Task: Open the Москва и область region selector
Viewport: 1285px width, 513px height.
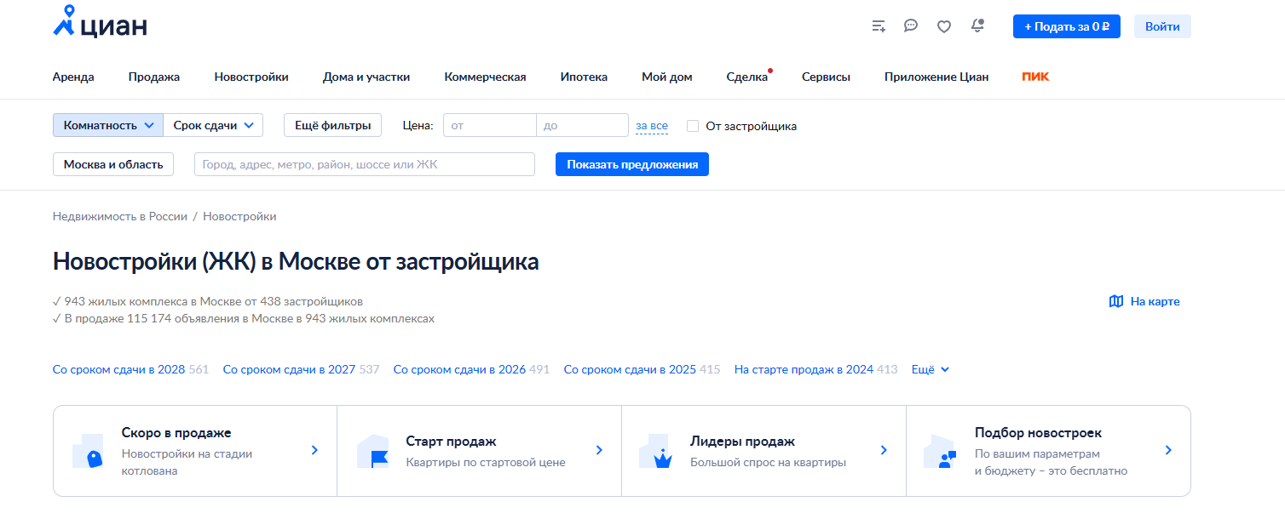Action: coord(113,164)
